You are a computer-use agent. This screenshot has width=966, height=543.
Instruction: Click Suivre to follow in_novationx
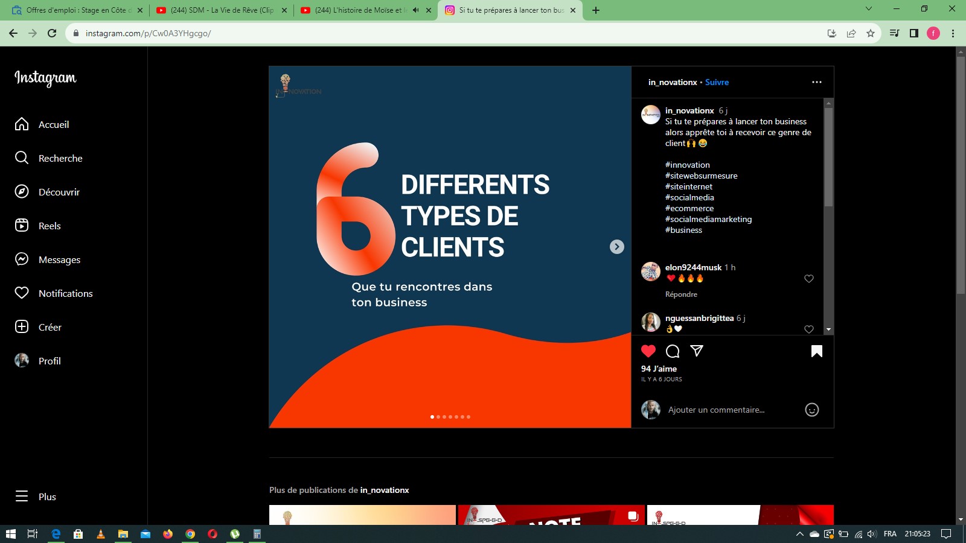coord(717,82)
